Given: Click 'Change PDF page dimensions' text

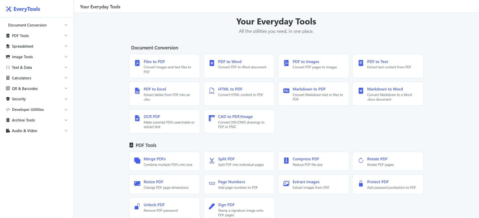Looking at the screenshot, I should pyautogui.click(x=166, y=188).
